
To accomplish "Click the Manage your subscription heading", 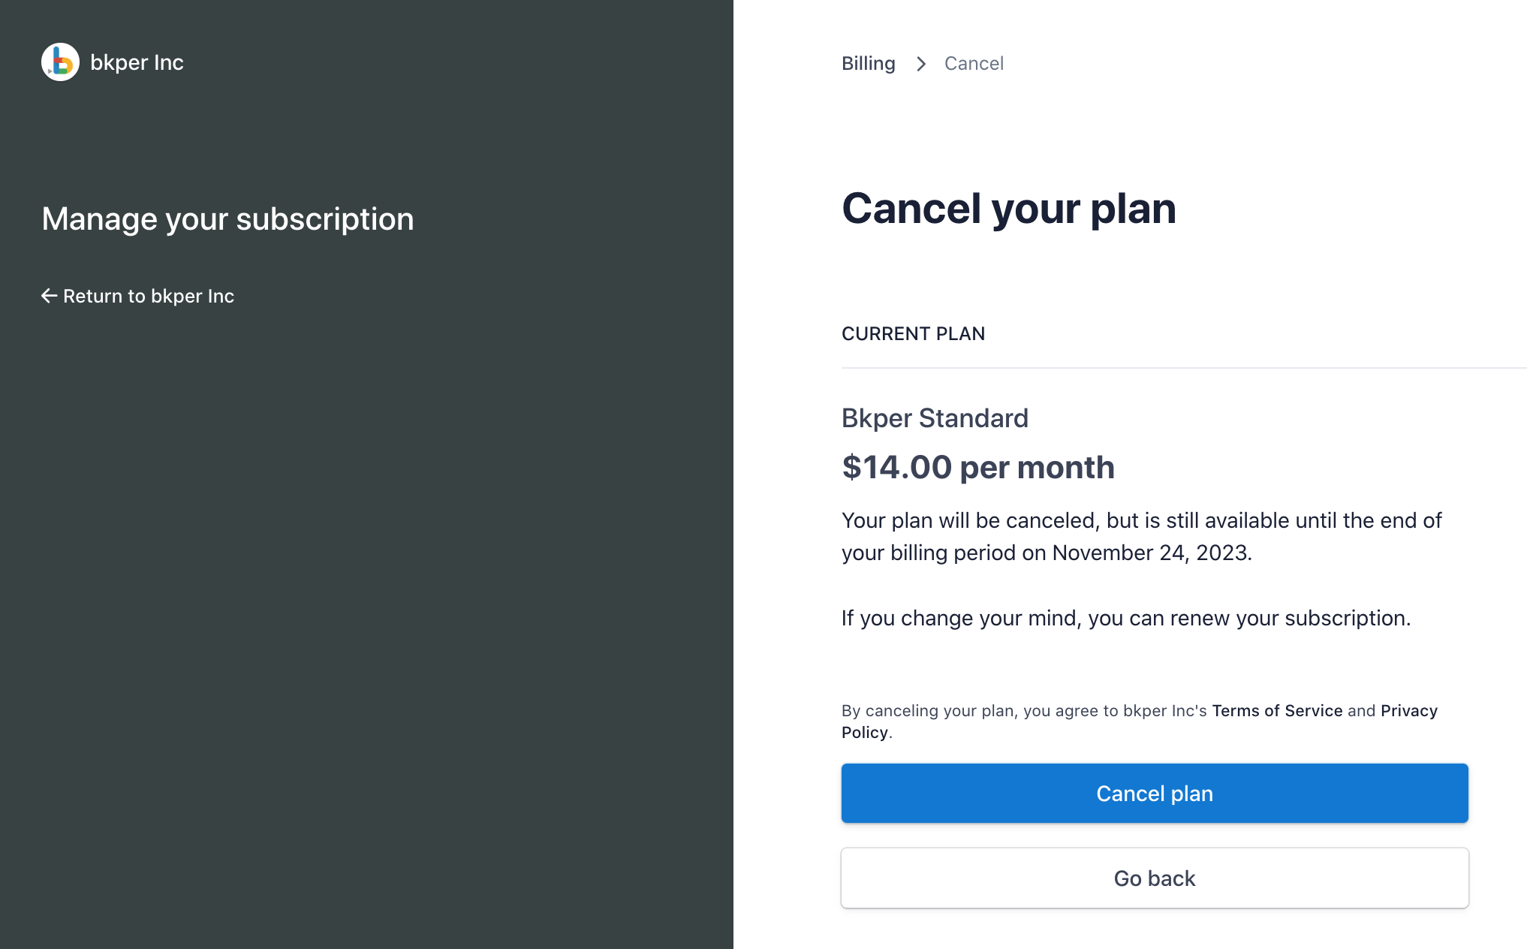I will 227,218.
